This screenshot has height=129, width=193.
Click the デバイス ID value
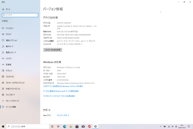coord(74,35)
